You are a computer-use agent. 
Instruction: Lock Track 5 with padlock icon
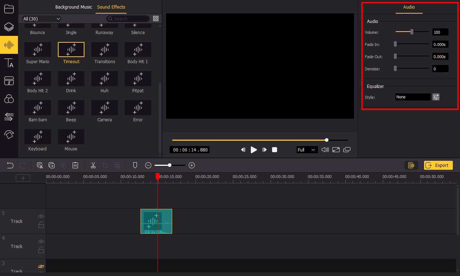tap(41, 225)
